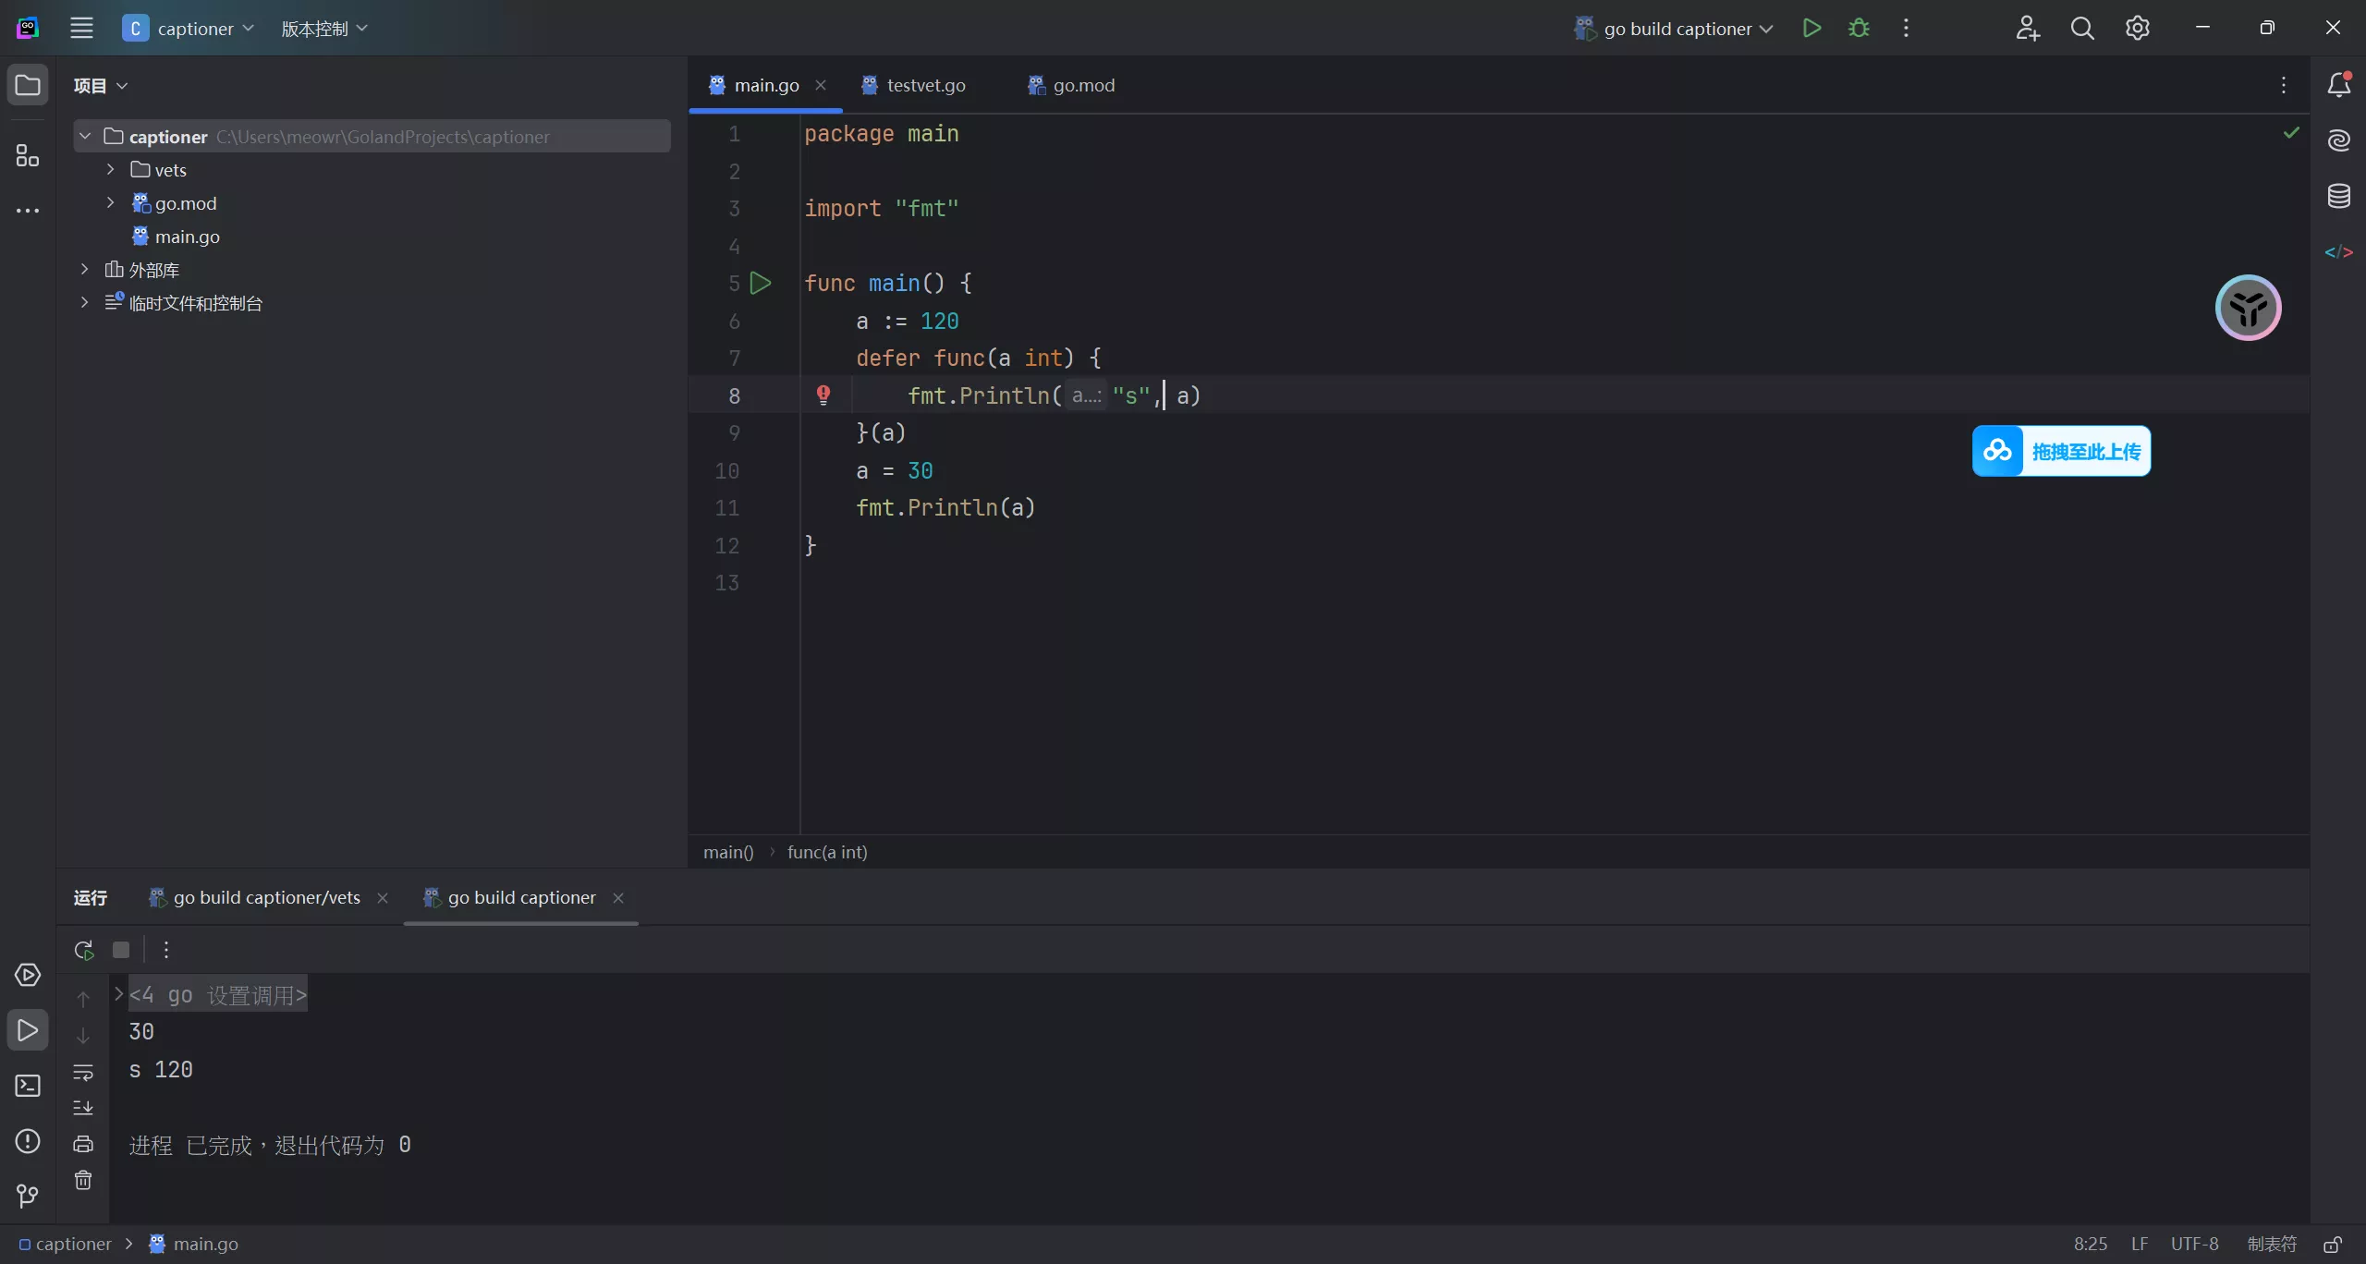
Task: Open the Git branch tool window
Action: point(28,1197)
